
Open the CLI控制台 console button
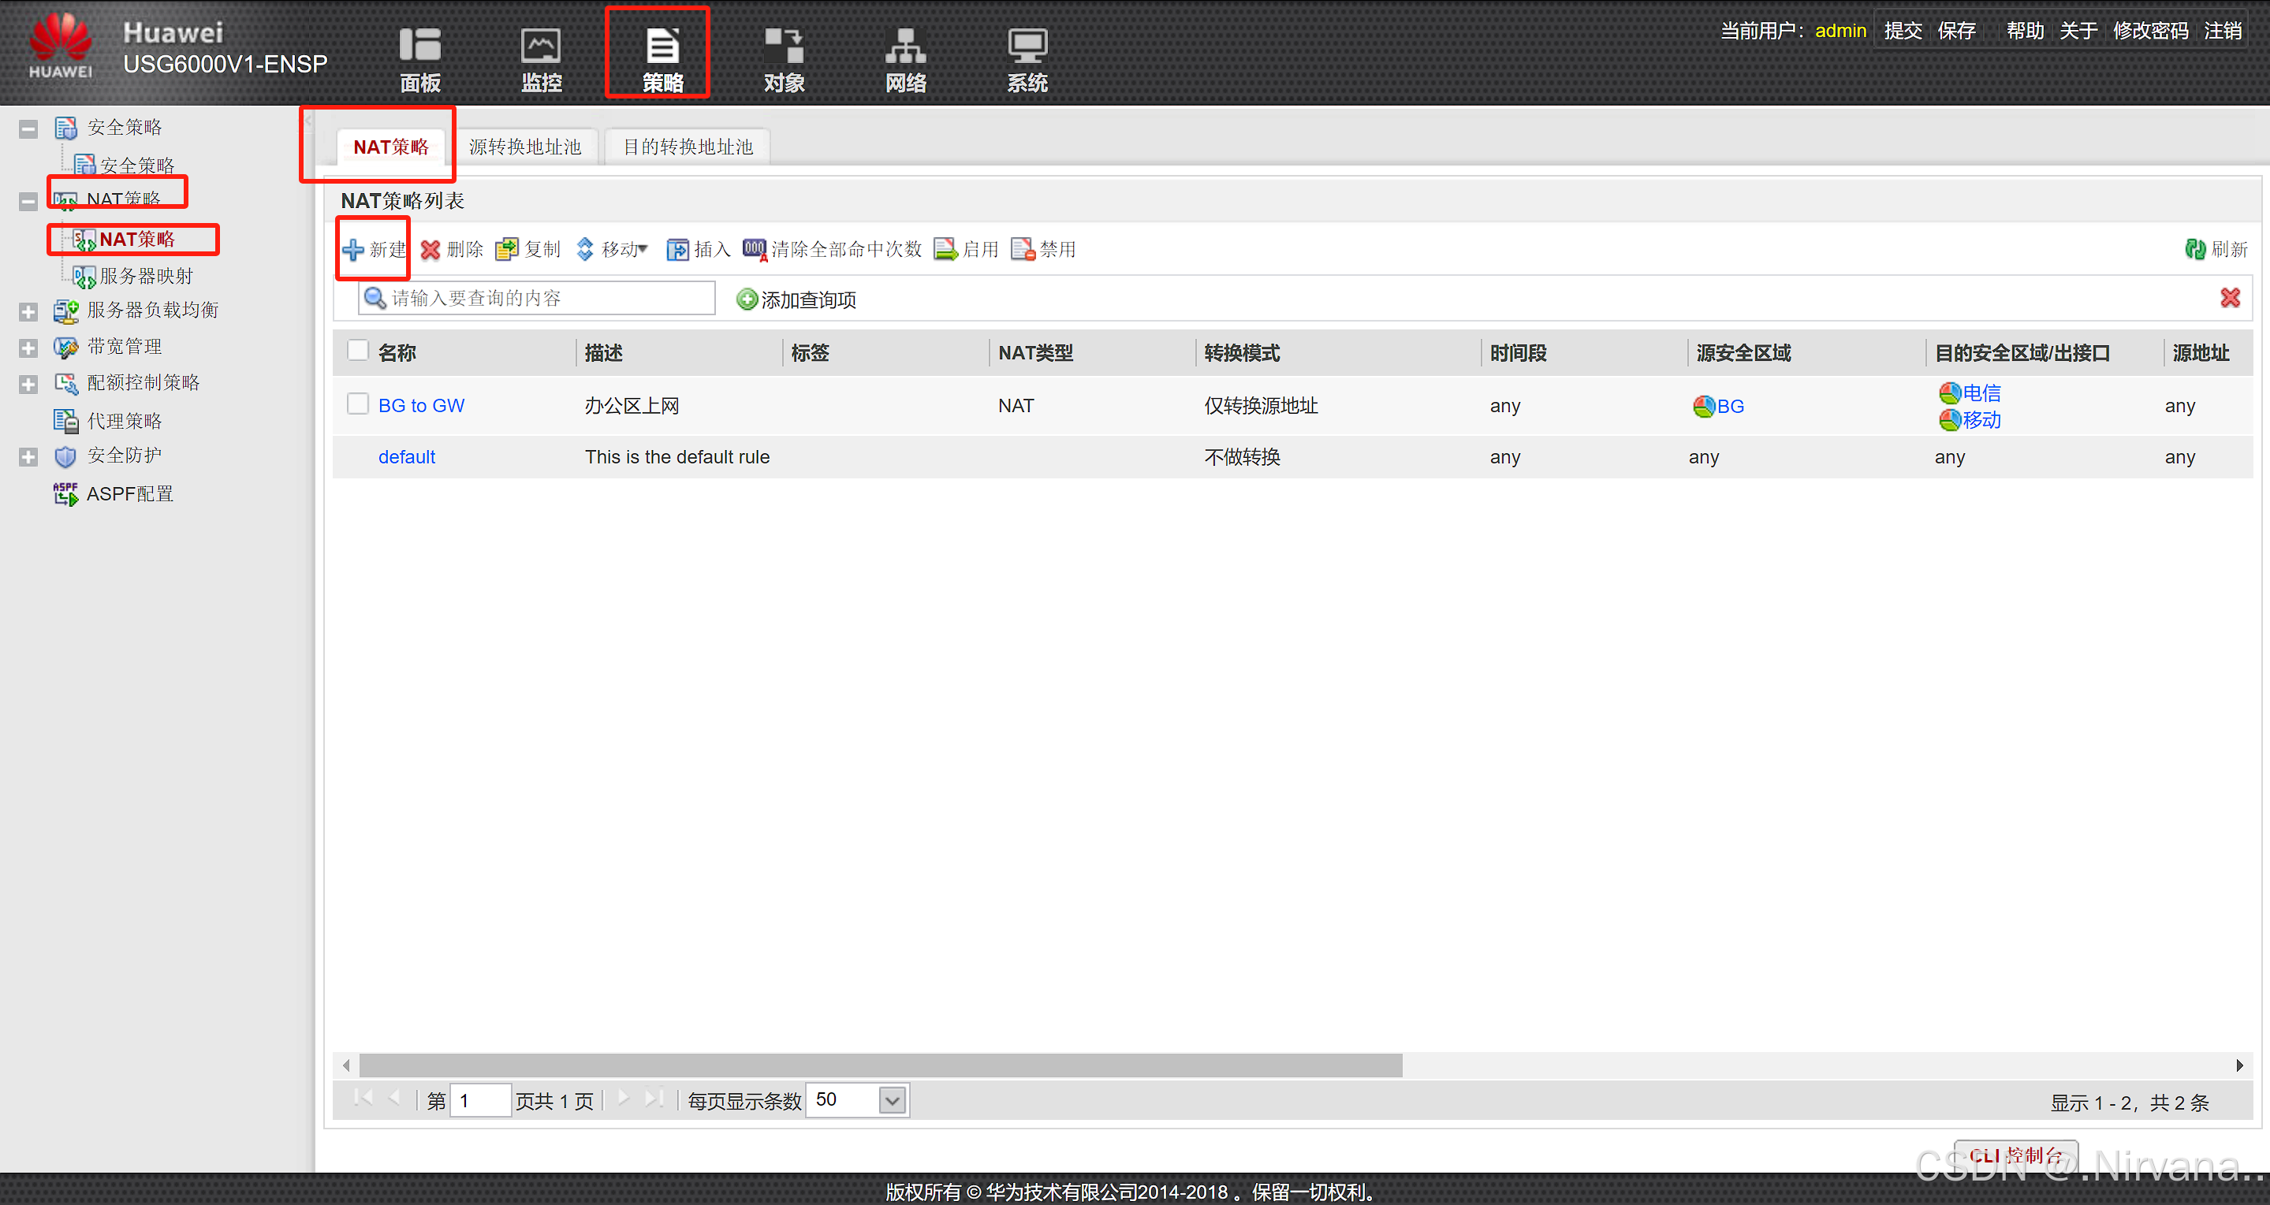click(2015, 1155)
